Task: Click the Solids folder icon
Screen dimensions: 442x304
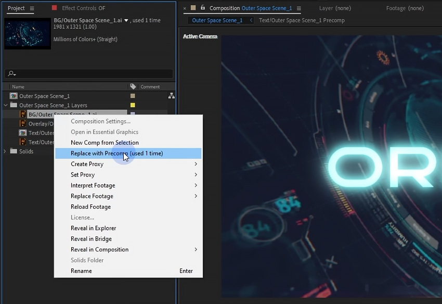Action: click(14, 151)
